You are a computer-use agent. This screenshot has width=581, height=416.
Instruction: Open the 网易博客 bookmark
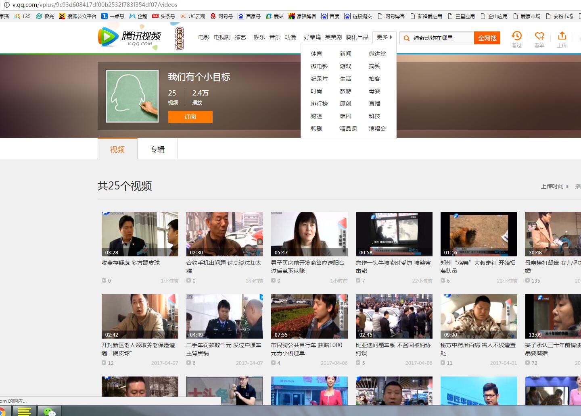tap(391, 16)
